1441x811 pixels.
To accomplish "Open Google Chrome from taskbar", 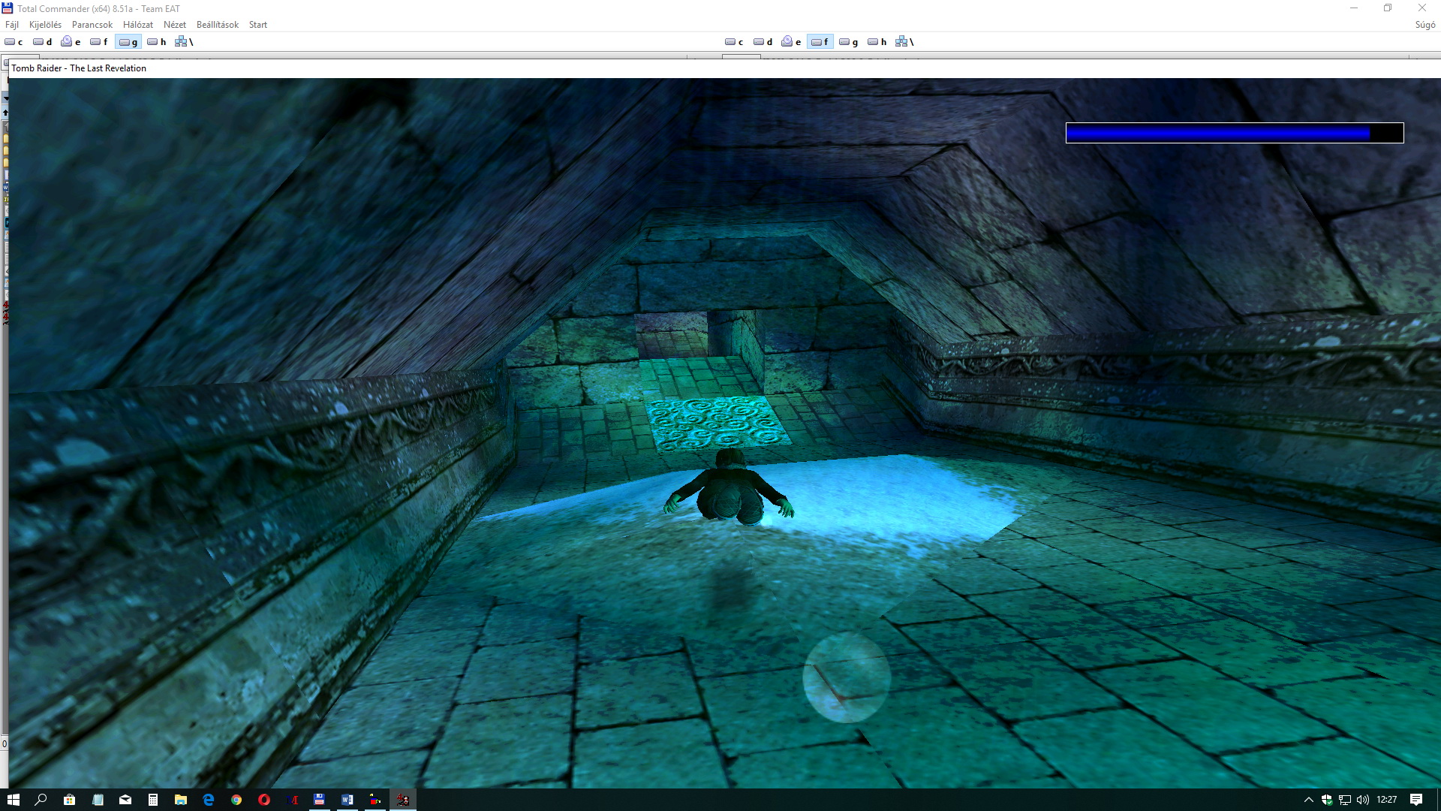I will pyautogui.click(x=236, y=800).
